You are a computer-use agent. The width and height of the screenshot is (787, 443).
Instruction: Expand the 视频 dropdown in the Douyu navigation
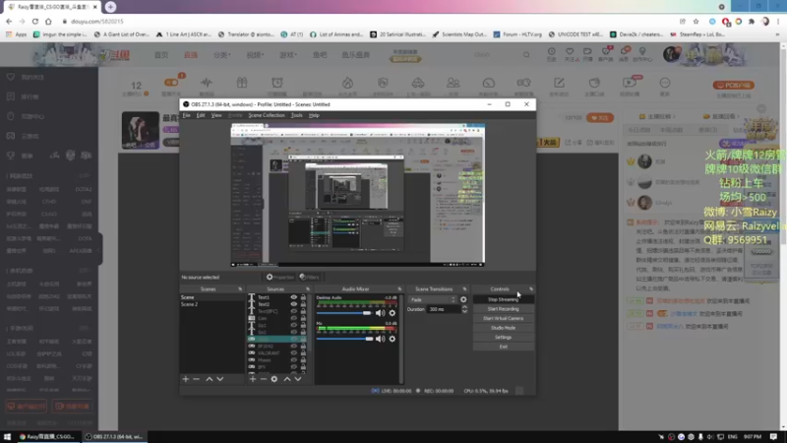coord(255,55)
